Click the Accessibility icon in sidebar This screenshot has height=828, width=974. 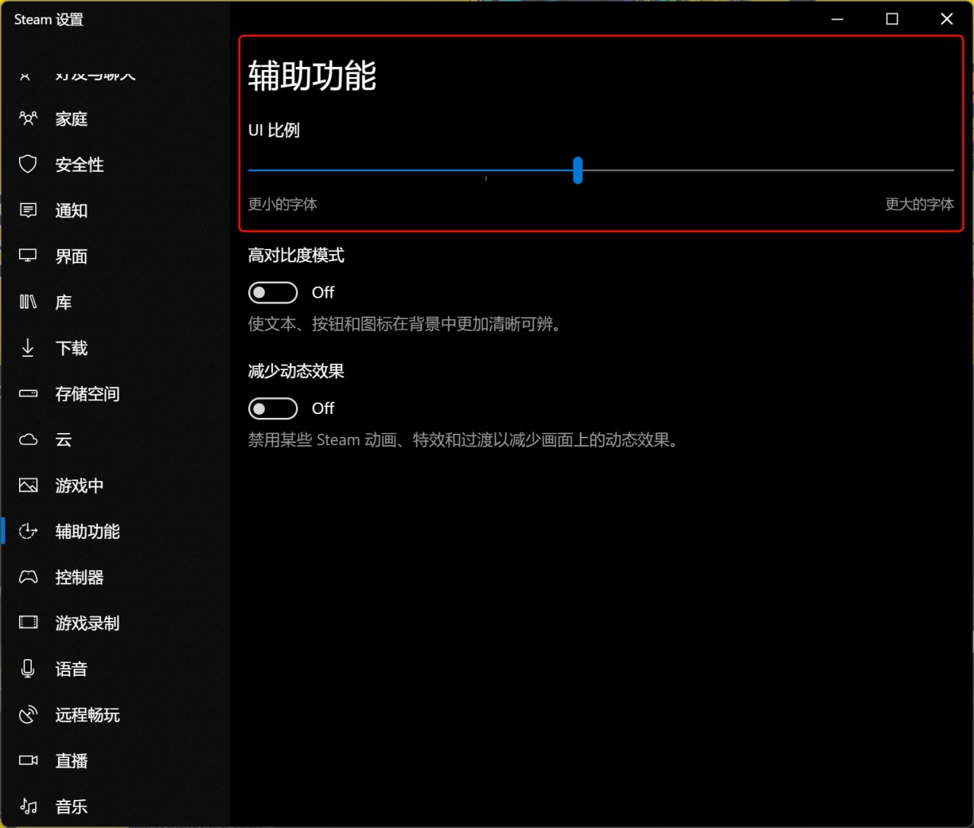(x=28, y=531)
